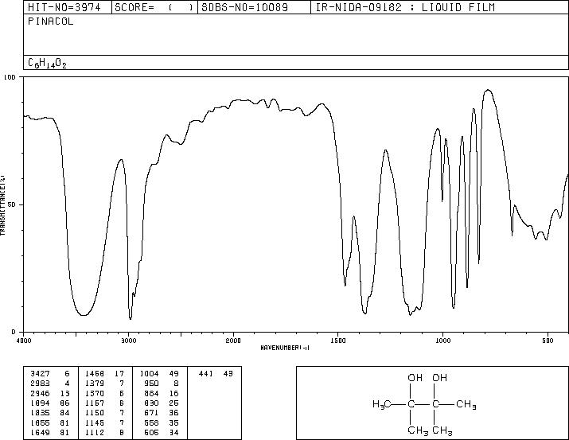Select peak table entry 1150
The height and width of the screenshot is (440, 569).
coord(95,413)
